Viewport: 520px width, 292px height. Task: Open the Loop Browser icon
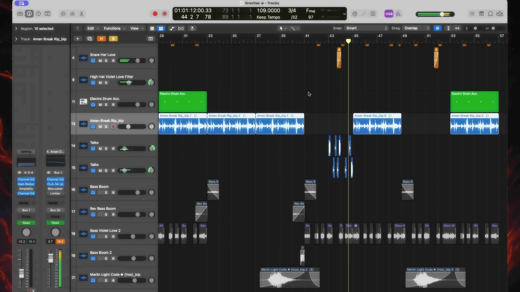490,14
